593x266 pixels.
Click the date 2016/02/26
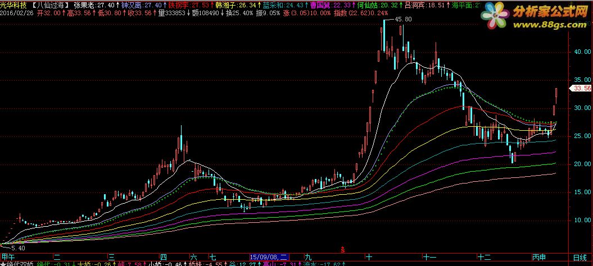[16, 13]
